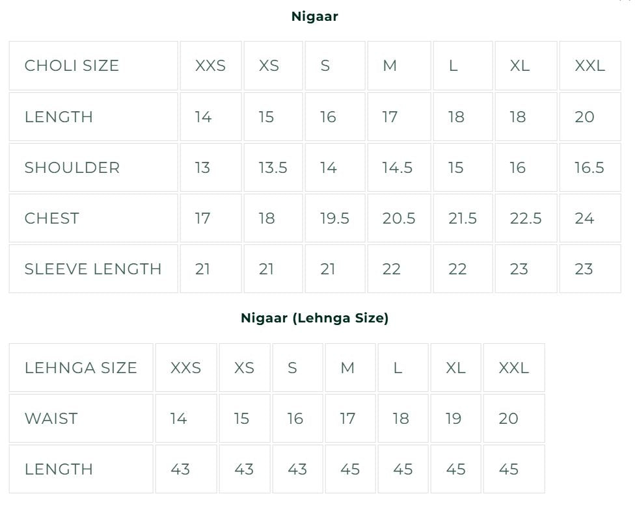
Task: Select the CHEST row label
Action: pos(52,218)
